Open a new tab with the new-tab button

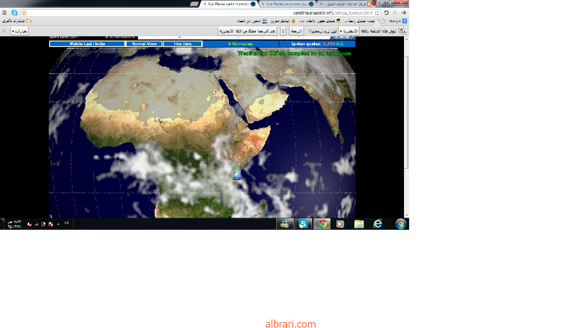pos(194,4)
